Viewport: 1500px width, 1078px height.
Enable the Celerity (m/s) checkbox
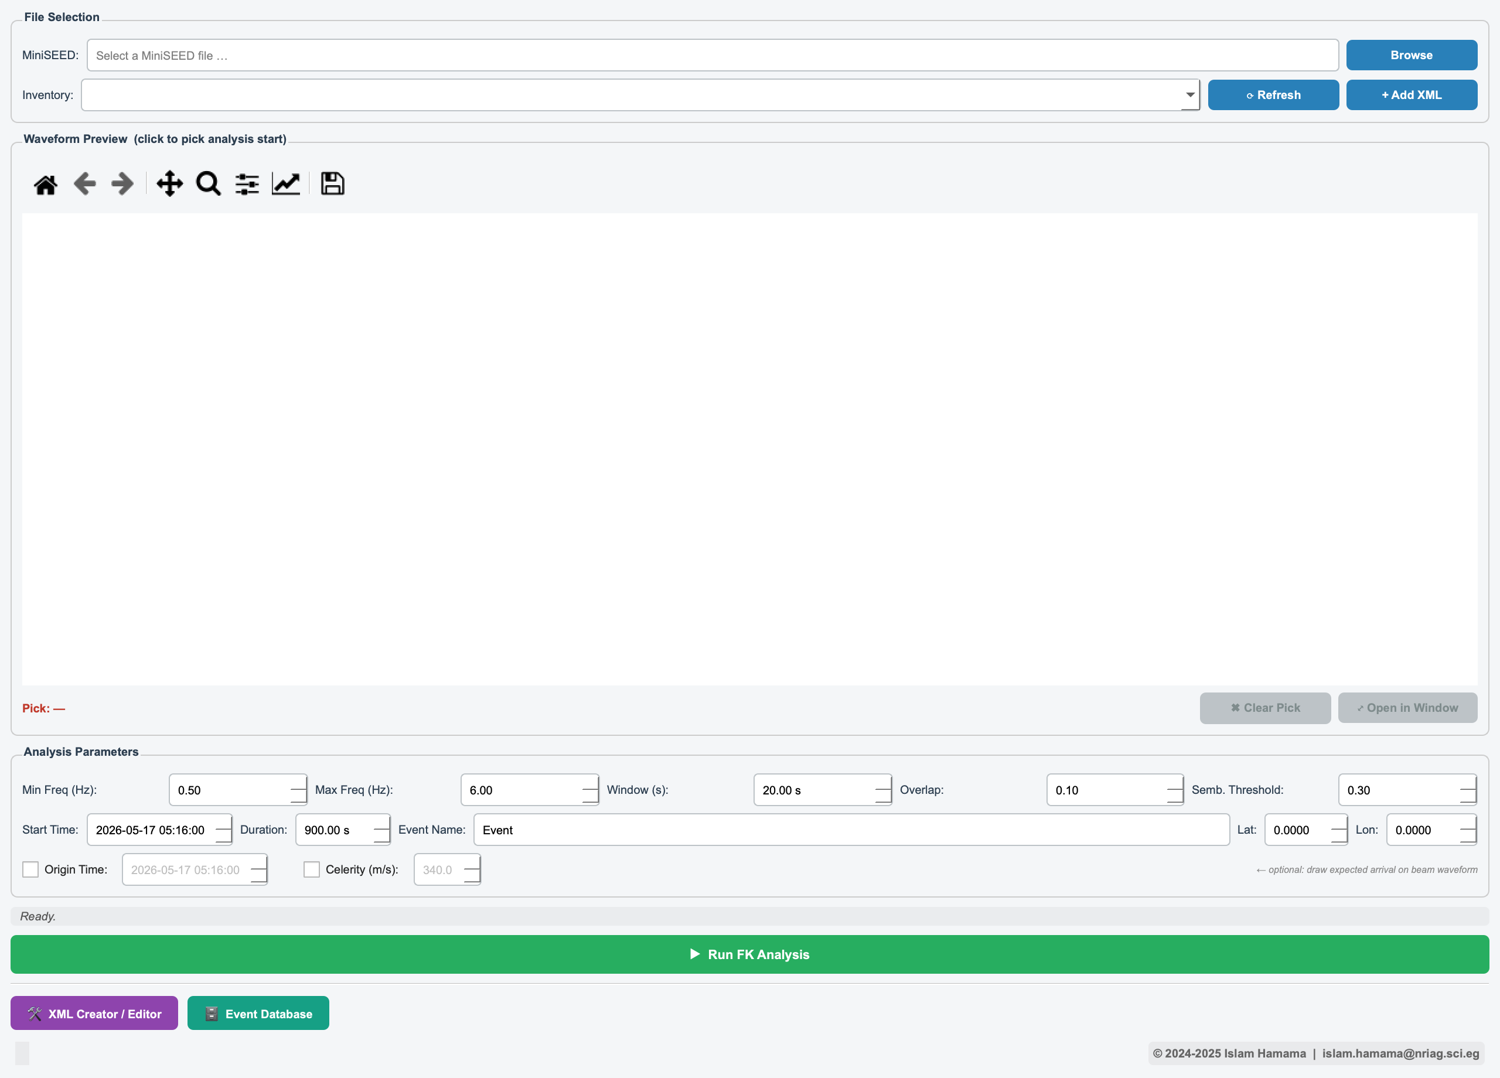coord(312,869)
